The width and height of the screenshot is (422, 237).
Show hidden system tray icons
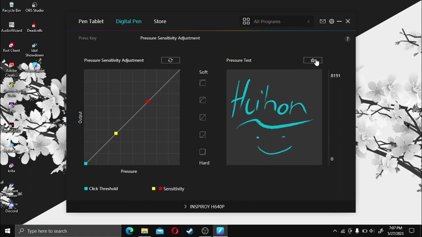335,231
